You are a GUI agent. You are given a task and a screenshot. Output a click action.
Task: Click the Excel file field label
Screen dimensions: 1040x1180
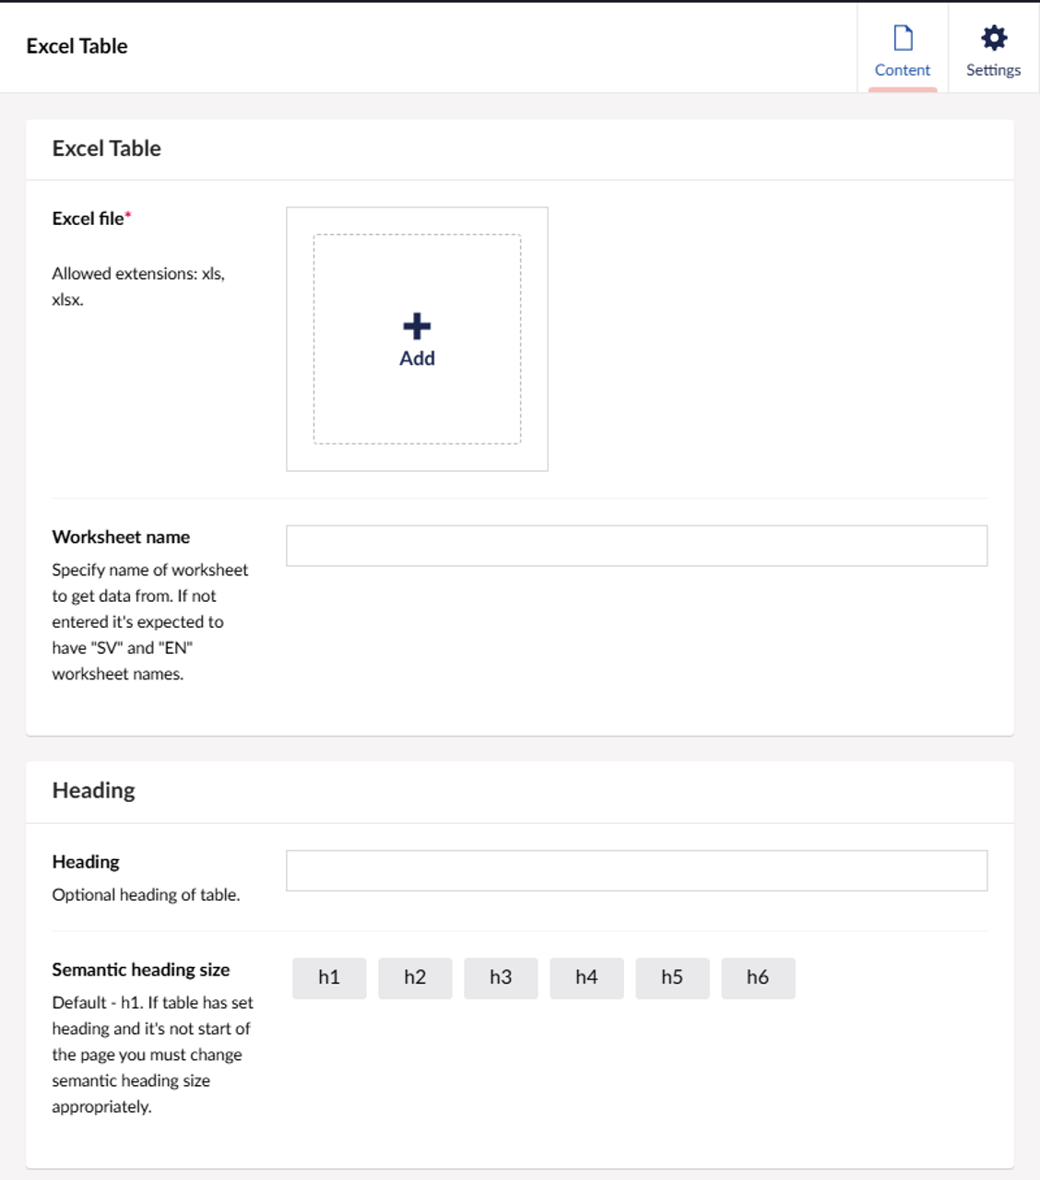coord(89,218)
